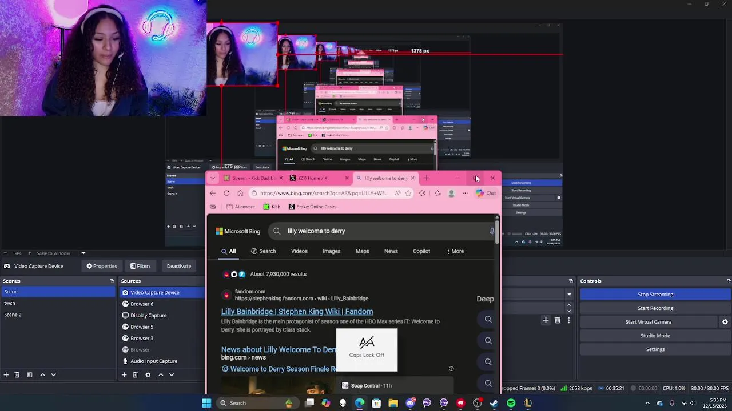Switch to Bing Videos tab
This screenshot has width=732, height=411.
pos(299,251)
